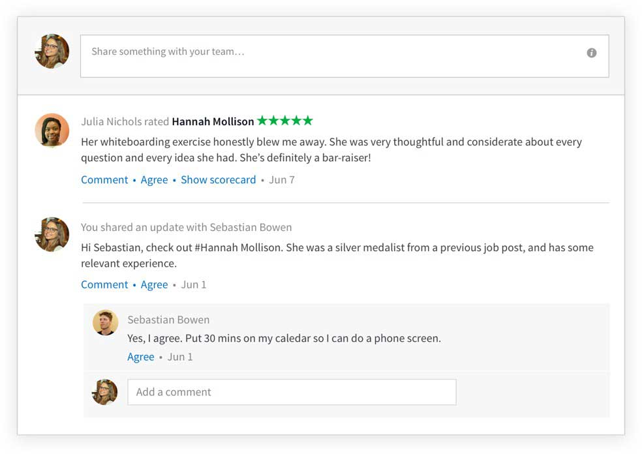The height and width of the screenshot is (454, 642).
Task: Agree with Sebastian Bowen's reply
Action: [141, 357]
